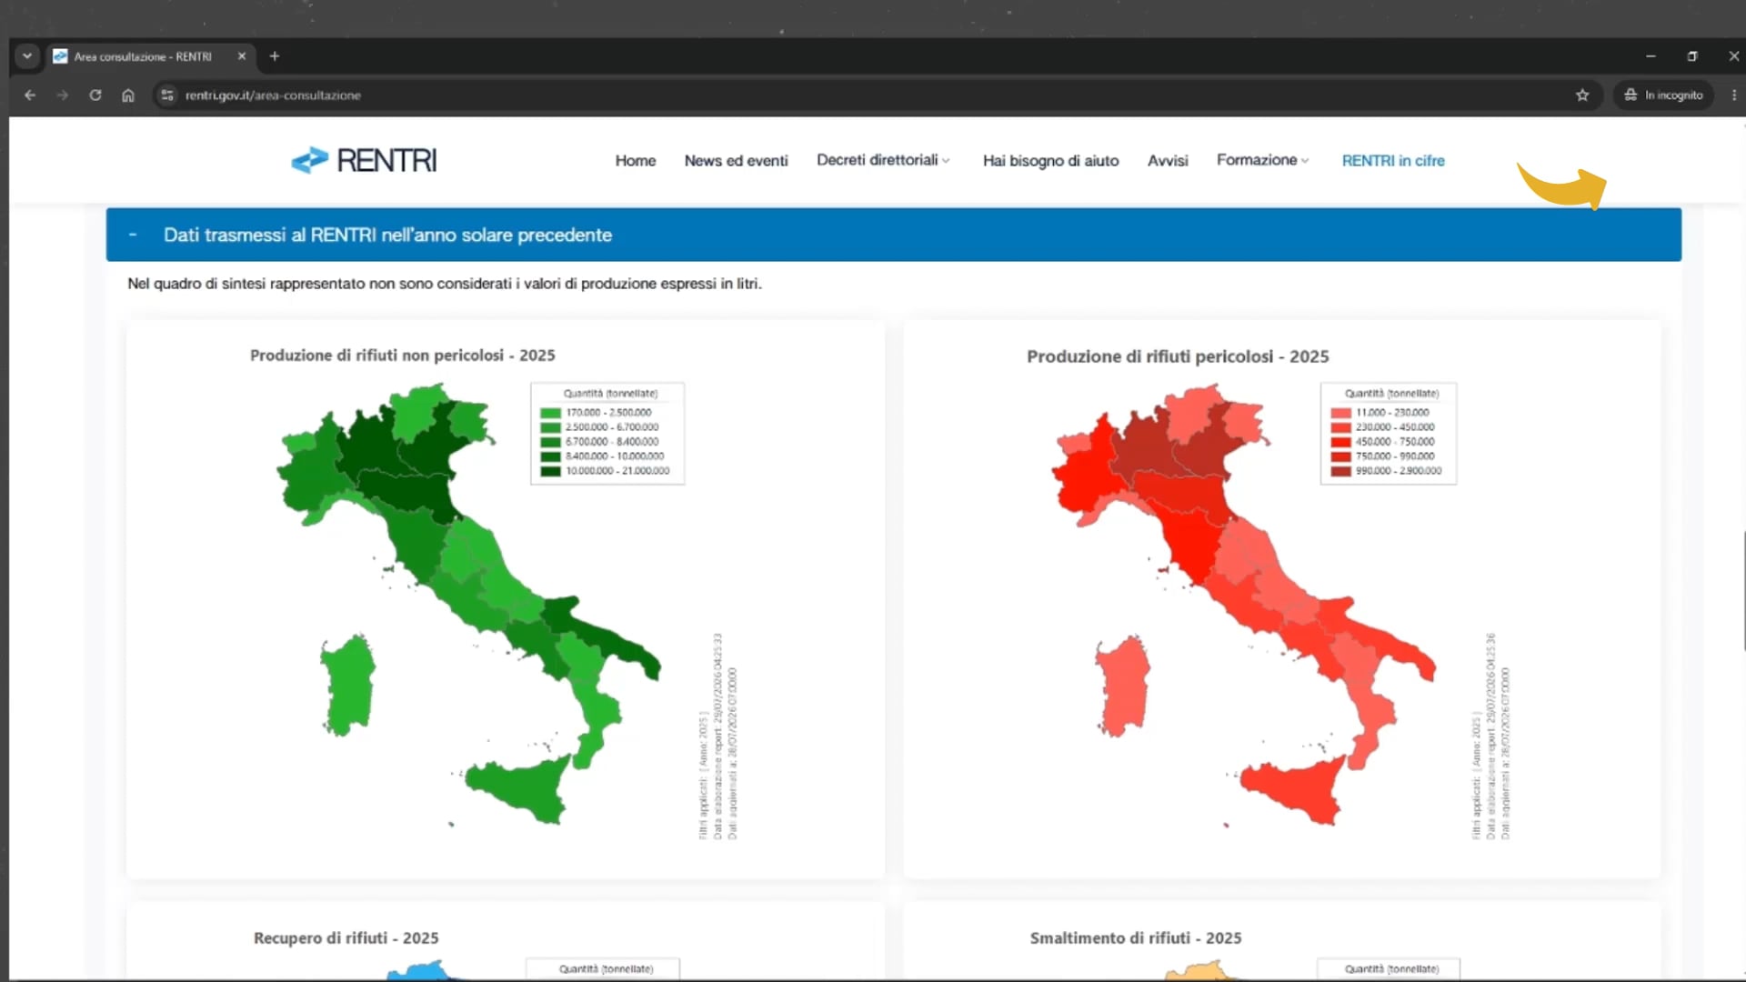Click green swatch 170.000 - 2.500.000
This screenshot has height=982, width=1746.
click(550, 413)
